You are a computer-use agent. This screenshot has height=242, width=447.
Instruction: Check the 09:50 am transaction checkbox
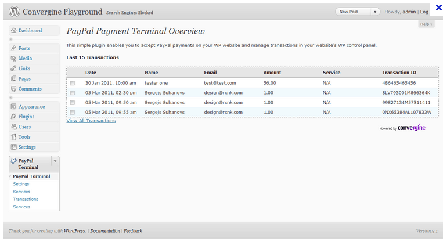tap(72, 103)
